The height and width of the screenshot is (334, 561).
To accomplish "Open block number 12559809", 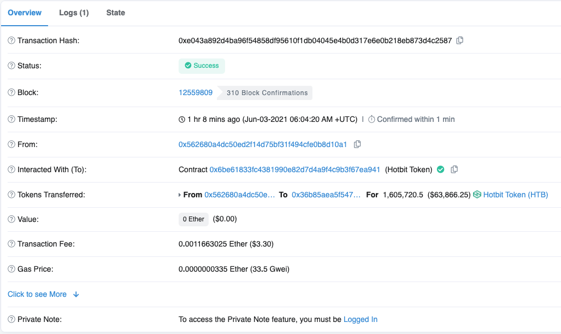I will click(196, 93).
